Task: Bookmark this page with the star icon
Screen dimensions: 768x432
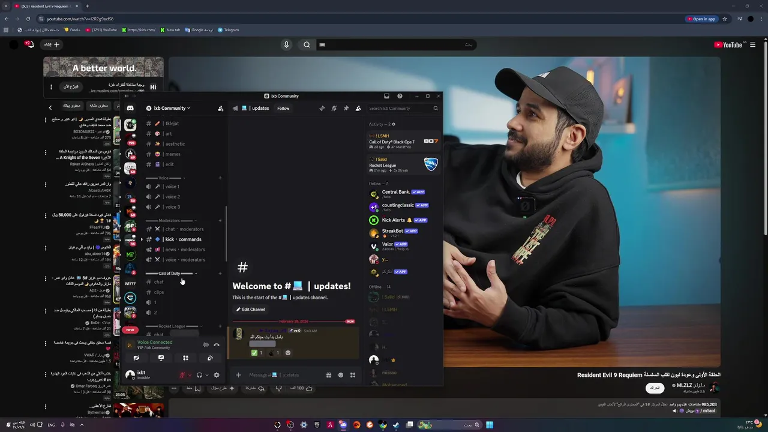Action: tap(725, 19)
